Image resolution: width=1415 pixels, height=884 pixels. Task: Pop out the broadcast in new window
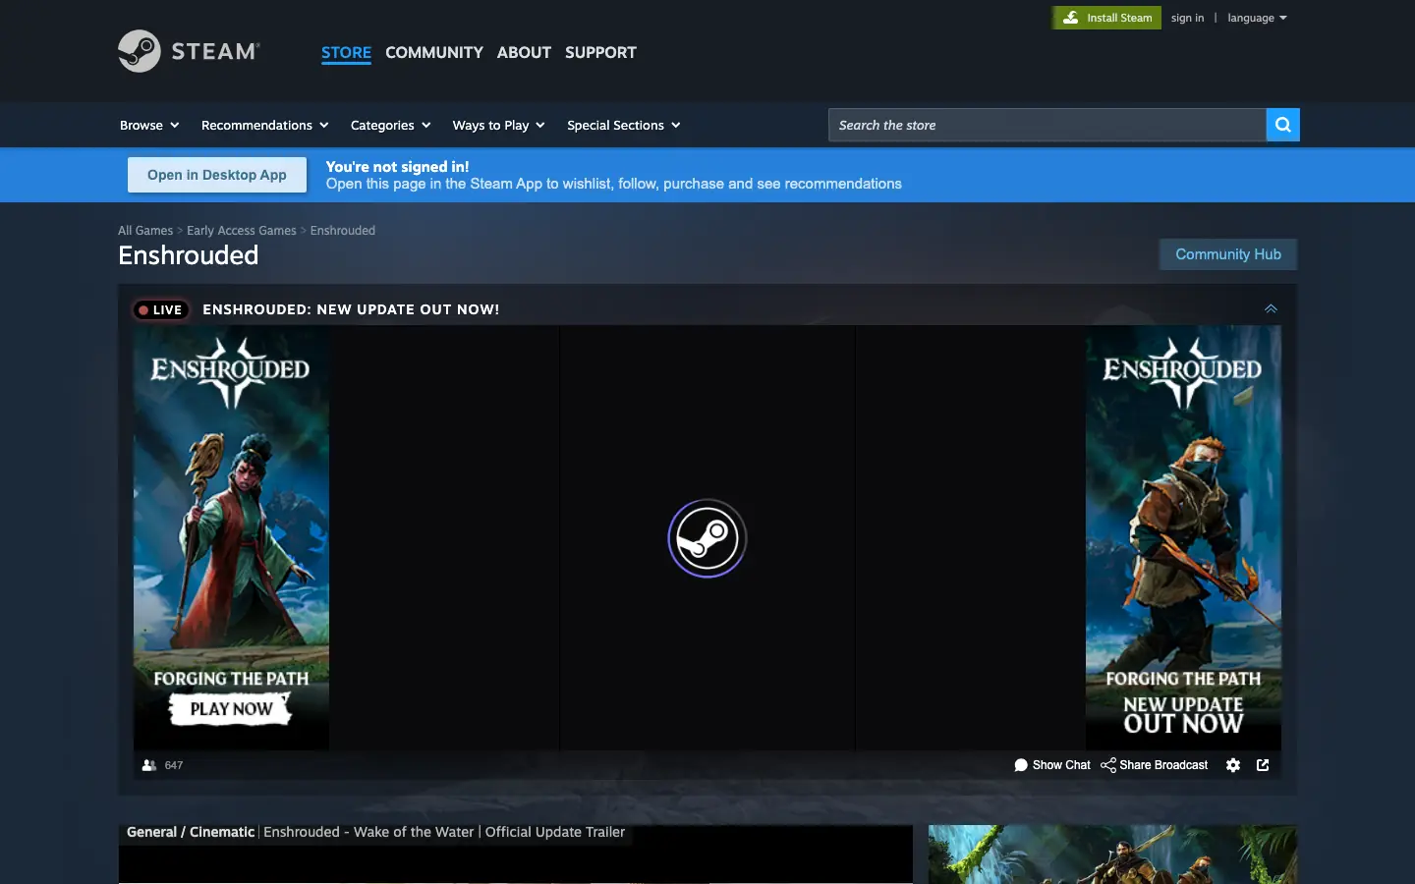(1263, 765)
